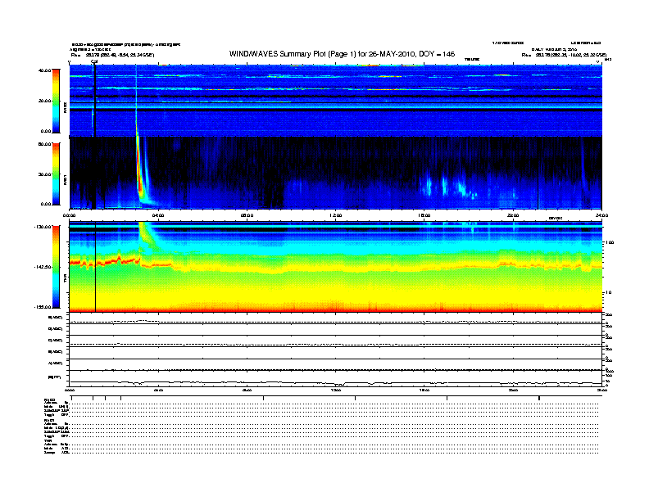Click the Cal marker above RAD2 panel
Screen dimensions: 649x501
click(94, 62)
